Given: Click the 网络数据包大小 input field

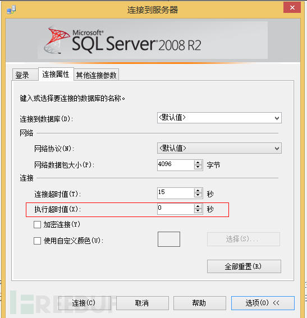Looking at the screenshot, I should click(176, 165).
